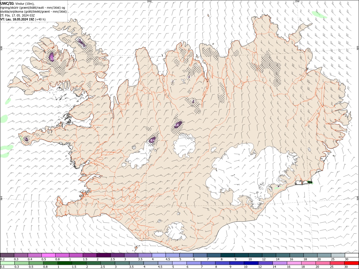Pick the magenta 1 snow scale swatch
Screen dimensions: 359x269
76,255
